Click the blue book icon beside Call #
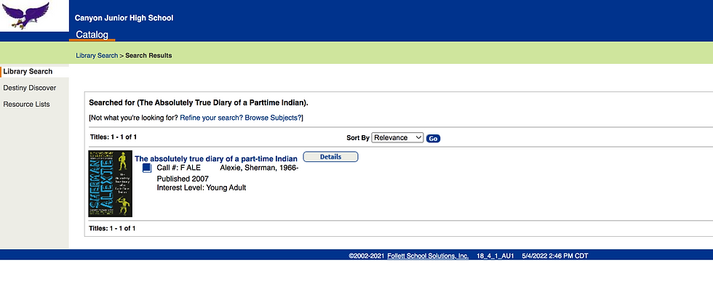 (147, 169)
